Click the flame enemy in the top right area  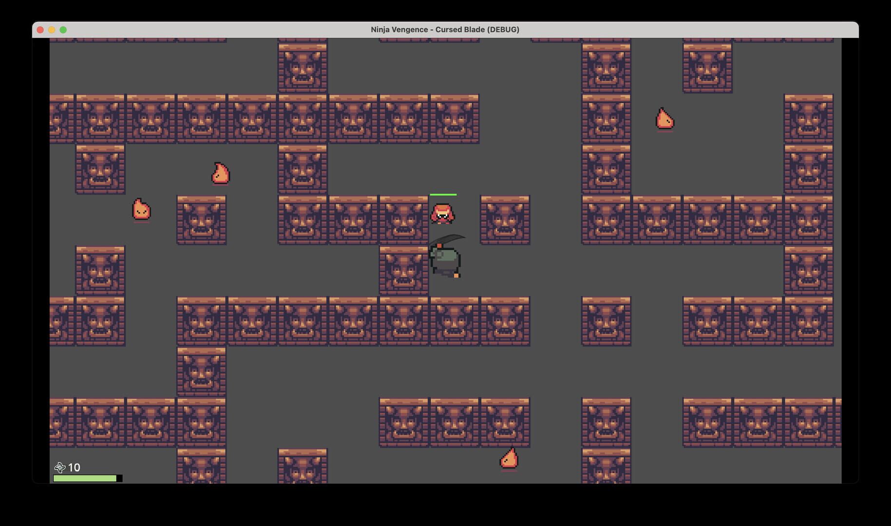tap(664, 118)
